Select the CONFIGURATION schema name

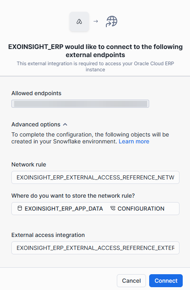click(141, 209)
